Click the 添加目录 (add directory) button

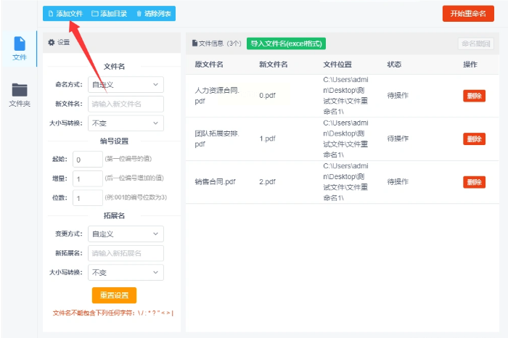click(110, 14)
